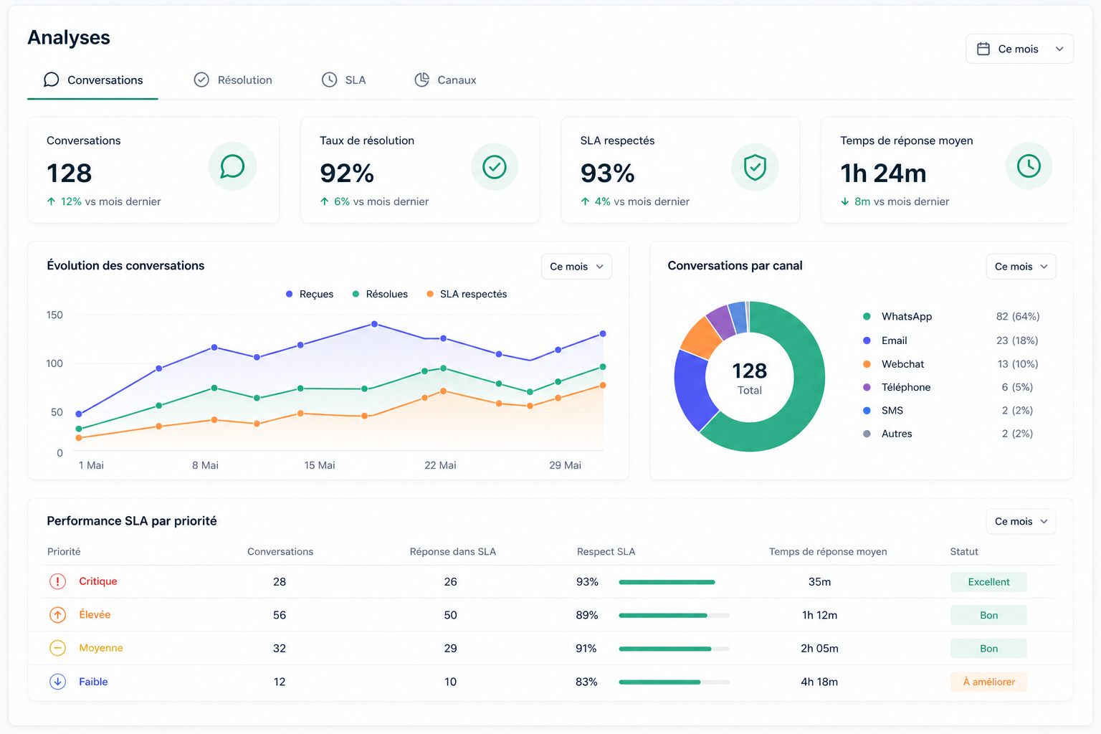
Task: Click the blue down-arrow icon for Faible priority
Action: pos(57,682)
